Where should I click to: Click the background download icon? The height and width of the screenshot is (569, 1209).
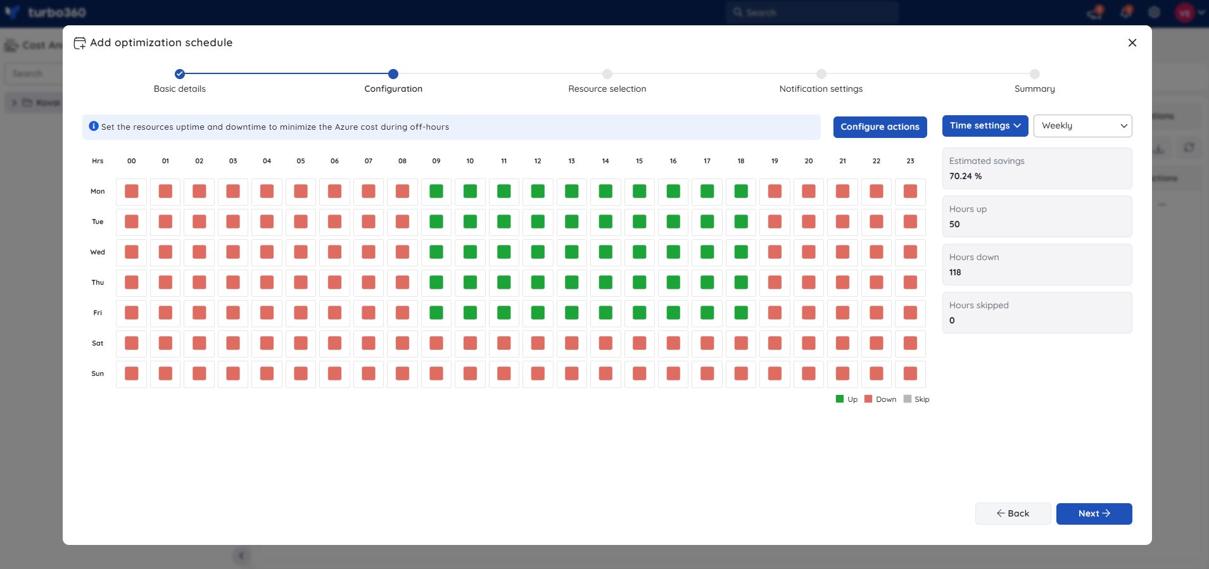click(x=1158, y=149)
